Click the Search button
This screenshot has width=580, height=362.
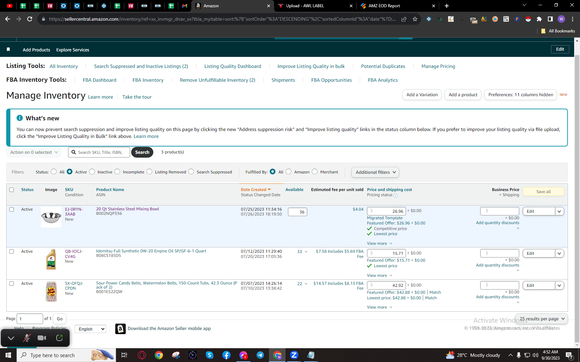pos(142,152)
